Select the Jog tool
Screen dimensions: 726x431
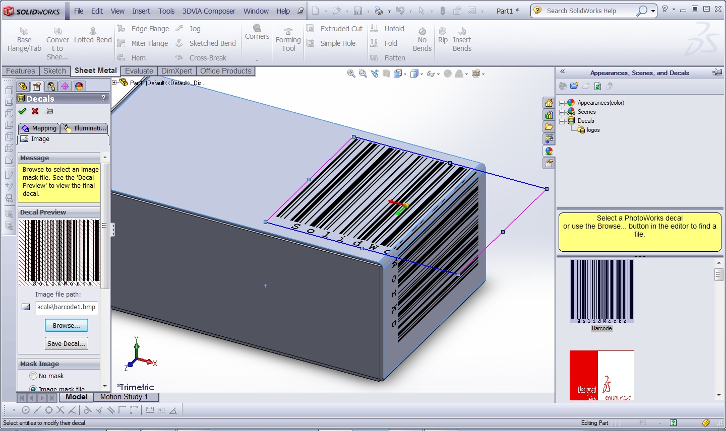tap(188, 29)
